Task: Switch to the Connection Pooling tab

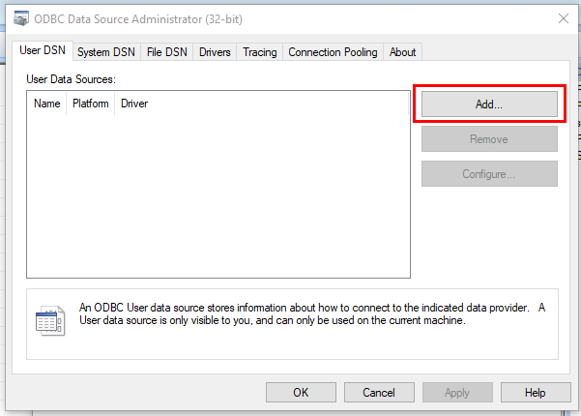Action: (x=334, y=52)
